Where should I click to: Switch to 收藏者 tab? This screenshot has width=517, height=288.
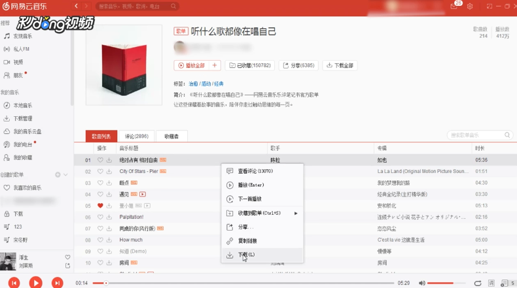point(171,136)
